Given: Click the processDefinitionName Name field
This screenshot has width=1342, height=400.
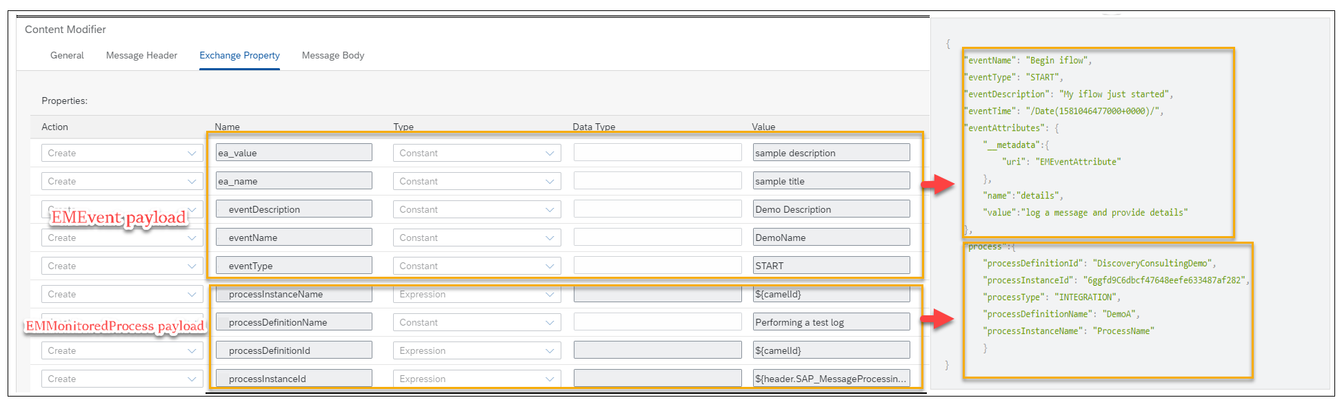Looking at the screenshot, I should point(294,322).
